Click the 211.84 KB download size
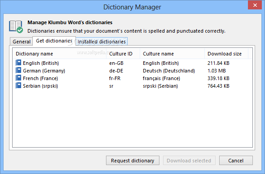Screen dimensions: 265x174 pos(218,63)
